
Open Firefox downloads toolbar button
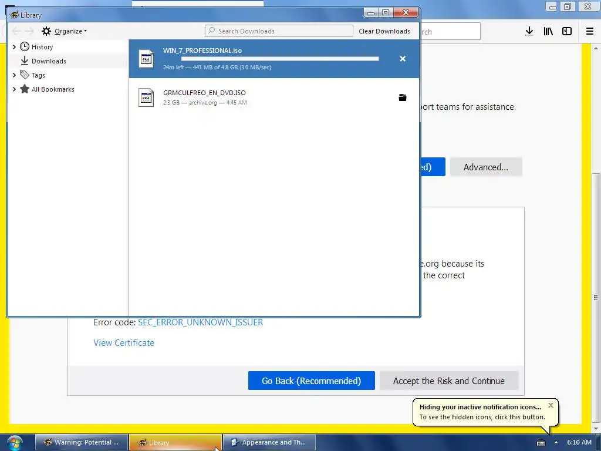529,32
